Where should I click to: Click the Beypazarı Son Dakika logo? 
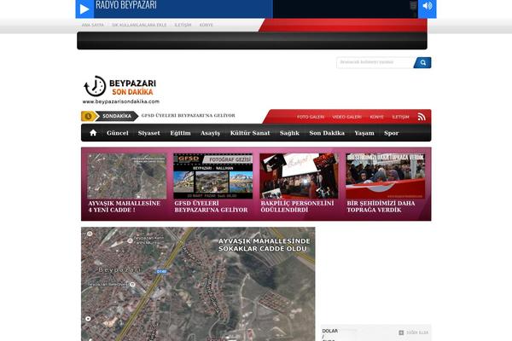pos(121,90)
